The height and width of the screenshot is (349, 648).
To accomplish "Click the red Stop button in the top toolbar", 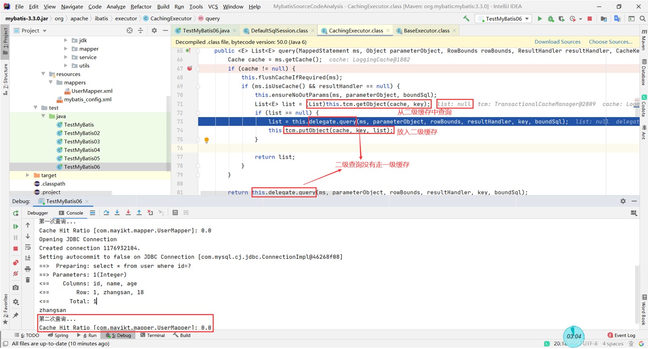I will (590, 18).
